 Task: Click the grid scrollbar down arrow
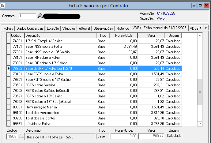tap(200, 124)
